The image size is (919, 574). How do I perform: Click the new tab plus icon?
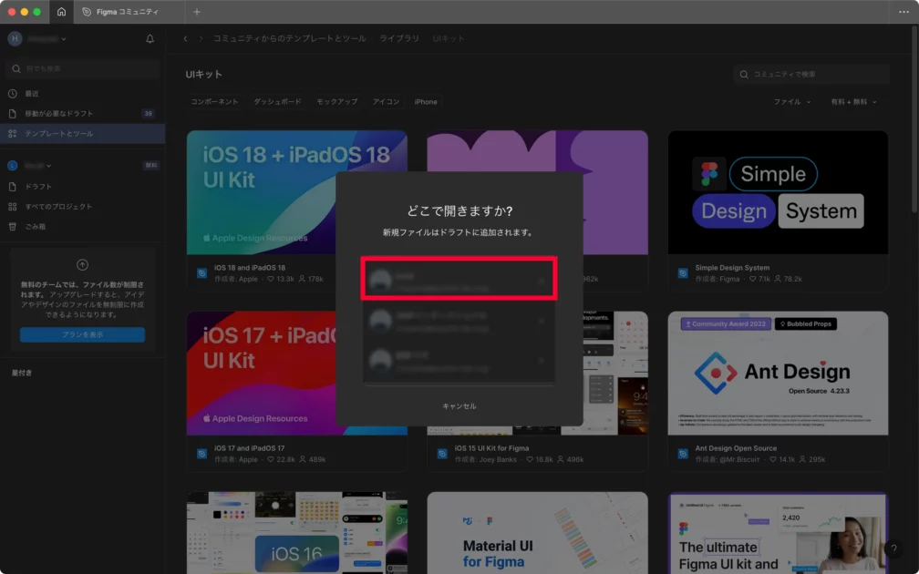(x=197, y=12)
